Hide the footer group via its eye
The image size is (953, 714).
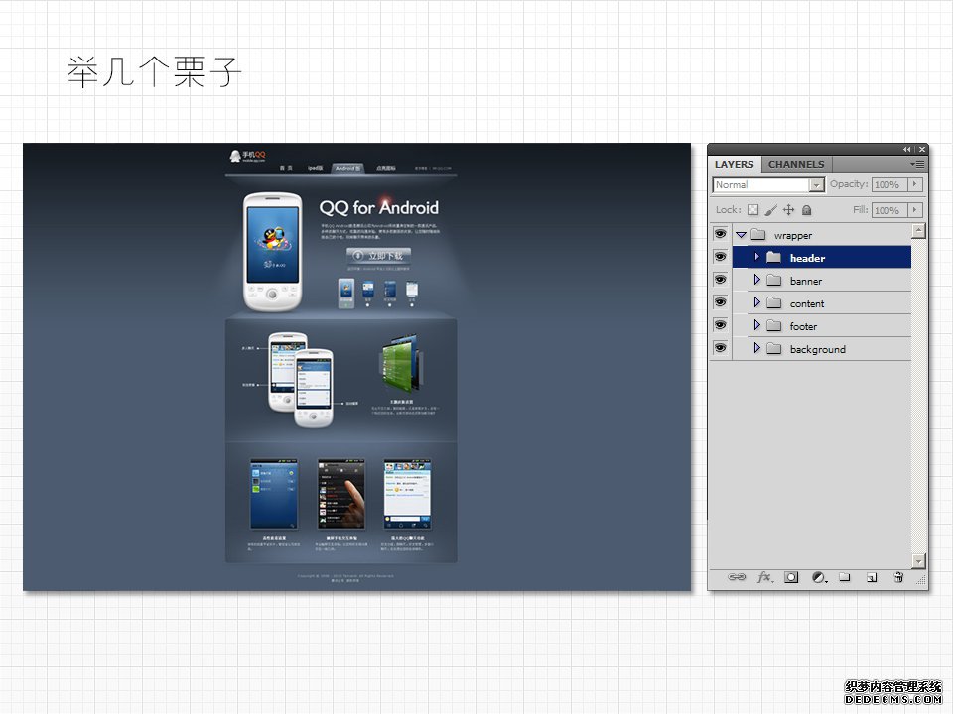pos(721,325)
